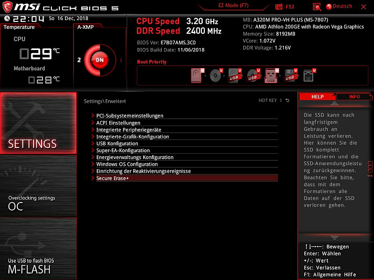
Task: Open the M-FLASH BIOS flashing tile
Action: [x=38, y=249]
